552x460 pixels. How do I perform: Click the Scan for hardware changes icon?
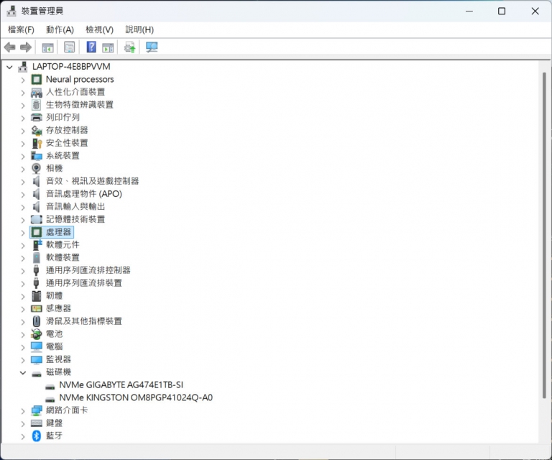point(152,47)
